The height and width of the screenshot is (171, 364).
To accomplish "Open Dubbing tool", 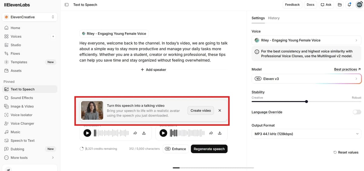I will point(29,149).
